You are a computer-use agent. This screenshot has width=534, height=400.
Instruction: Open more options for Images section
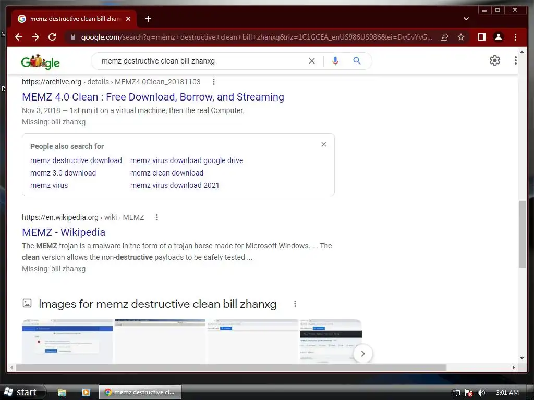[295, 304]
